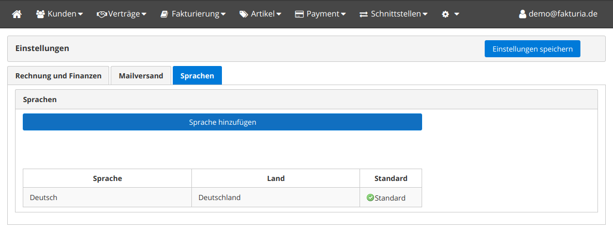Click the Payment credit card icon
Image resolution: width=613 pixels, height=231 pixels.
point(299,14)
